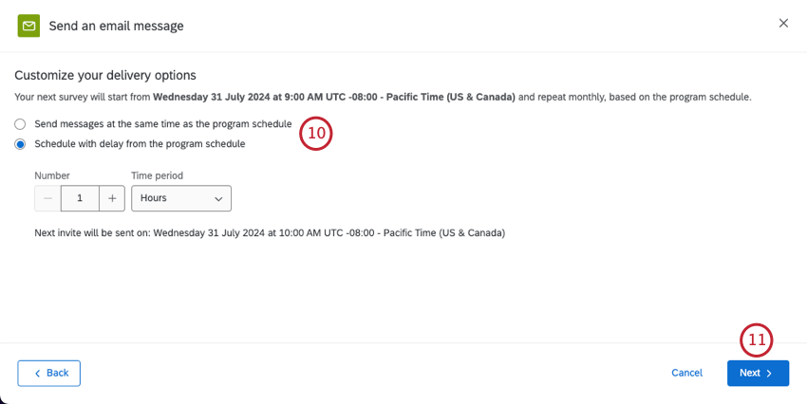The height and width of the screenshot is (404, 807).
Task: Click the Number input field showing 1
Action: pos(80,198)
